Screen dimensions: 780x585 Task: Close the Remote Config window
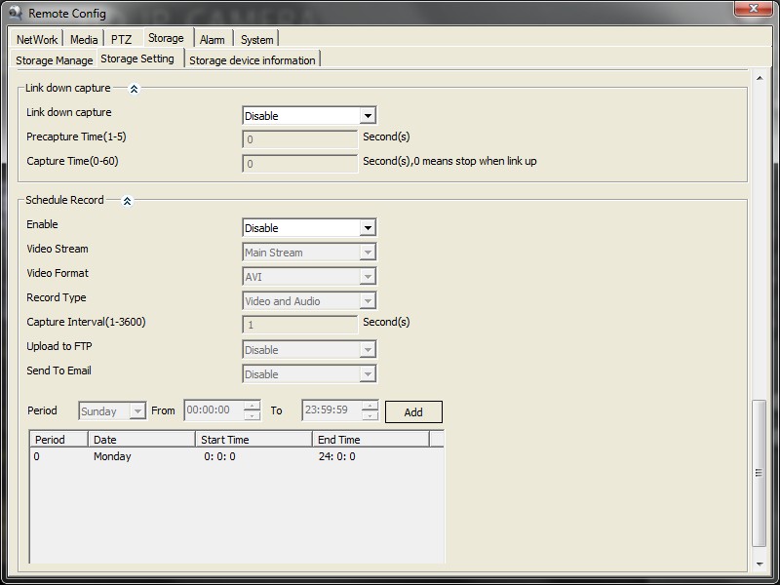pos(753,9)
